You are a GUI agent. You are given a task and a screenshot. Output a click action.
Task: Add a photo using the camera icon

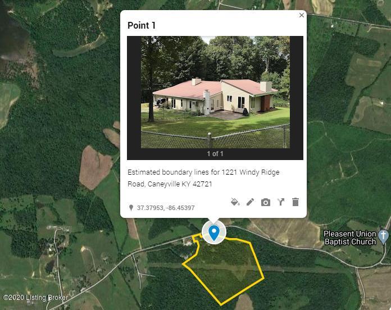pos(266,202)
